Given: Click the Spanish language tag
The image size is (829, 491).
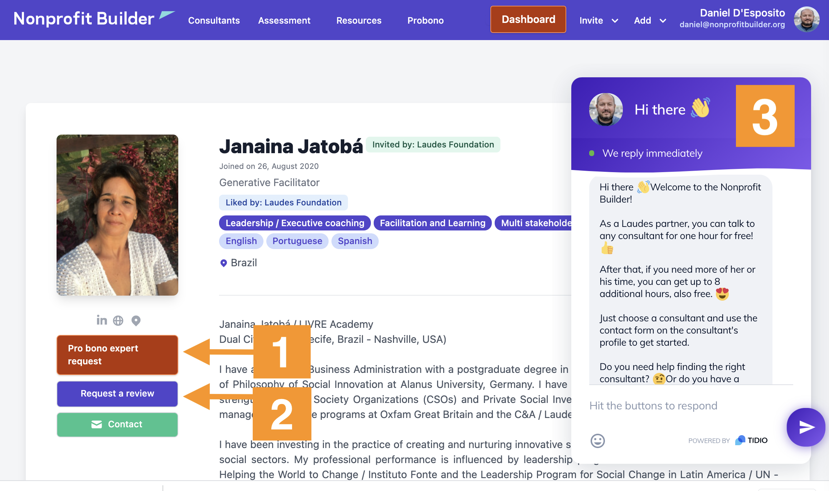Looking at the screenshot, I should click(x=355, y=241).
